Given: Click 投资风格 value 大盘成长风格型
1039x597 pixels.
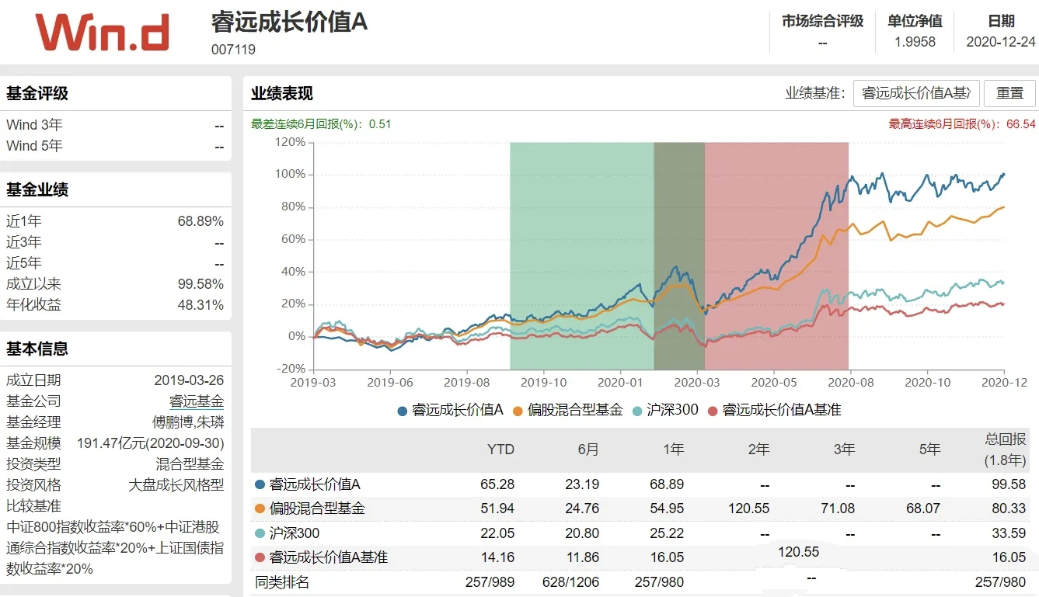Looking at the screenshot, I should [176, 485].
